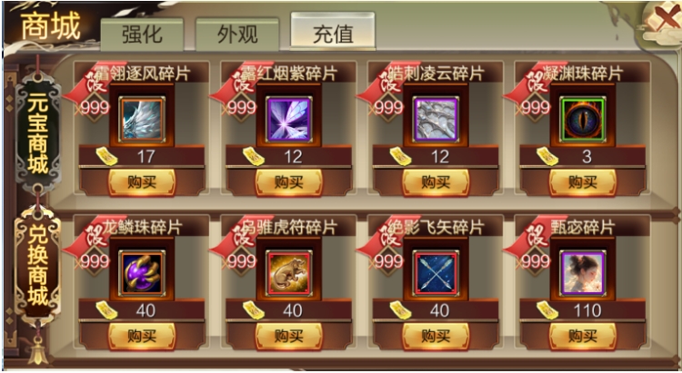Open the 充值 tab
This screenshot has height=373, width=682.
[x=333, y=31]
